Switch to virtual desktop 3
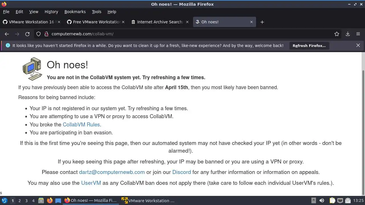 click(x=26, y=201)
